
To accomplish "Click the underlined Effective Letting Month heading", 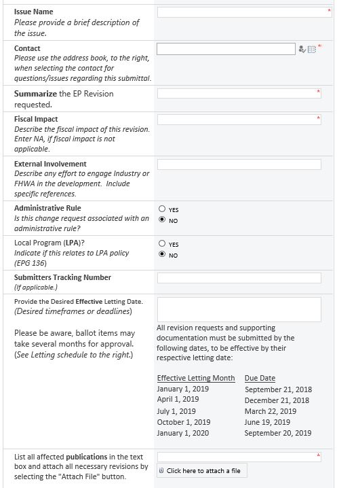I will (196, 378).
